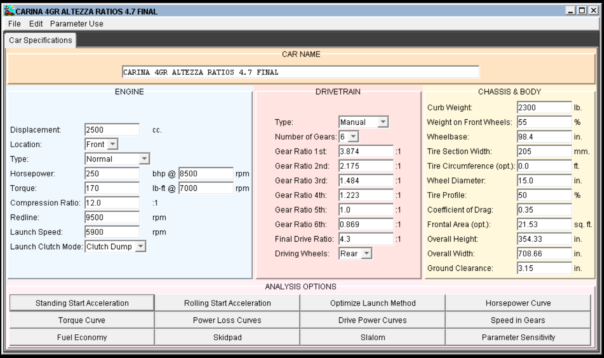The image size is (604, 358).
Task: Show Speed in Gears analysis
Action: tap(518, 320)
